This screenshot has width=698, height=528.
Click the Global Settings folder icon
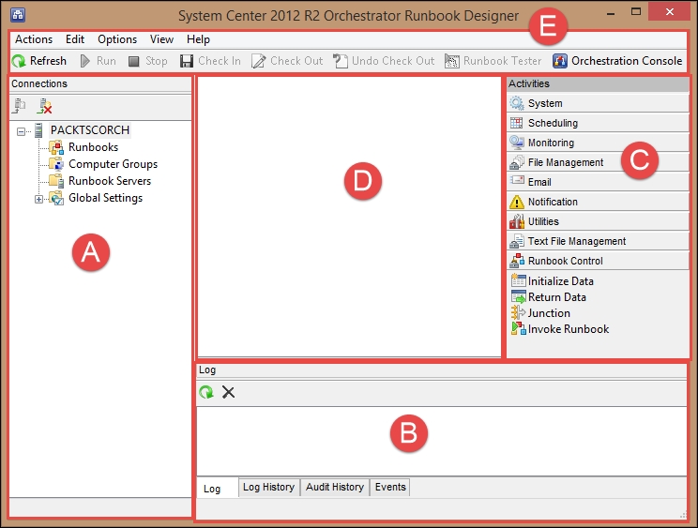[56, 198]
